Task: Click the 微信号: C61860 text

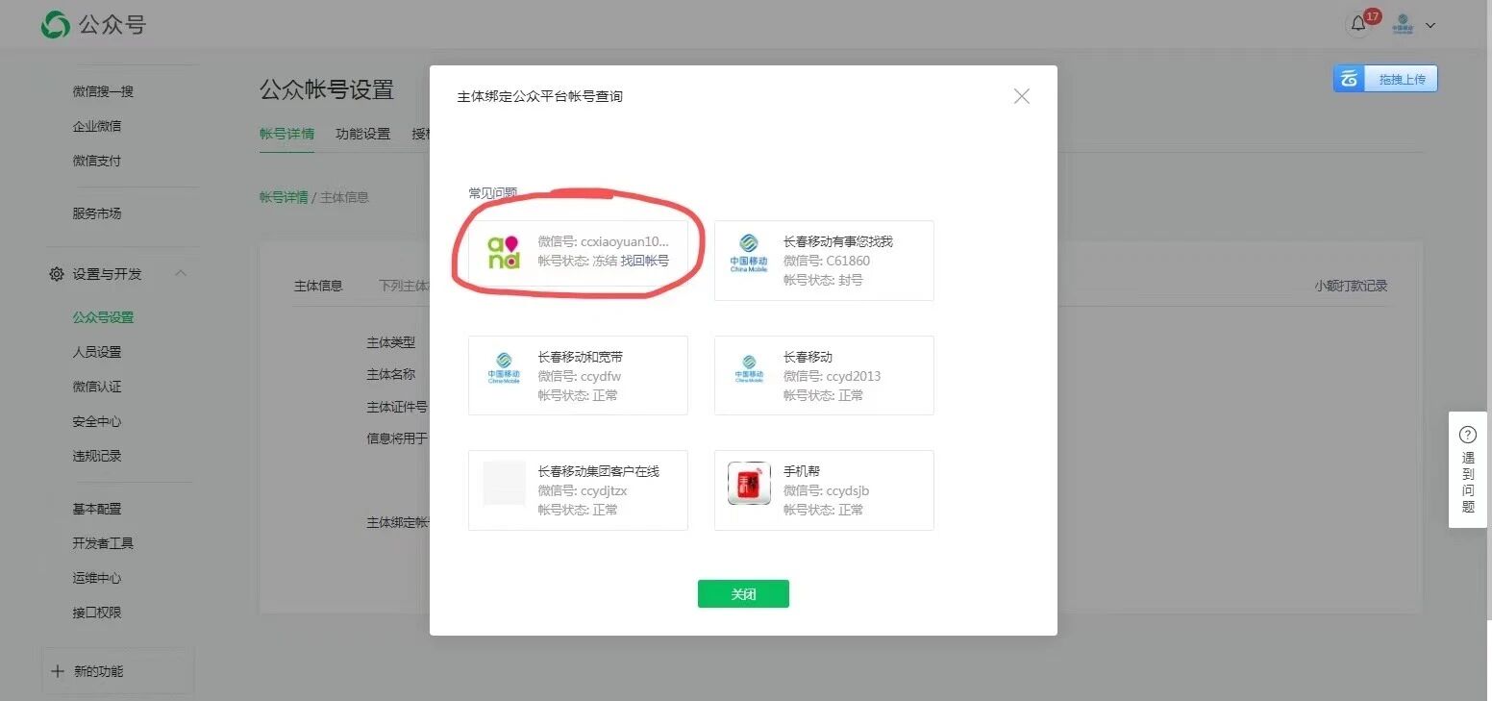Action: click(827, 261)
